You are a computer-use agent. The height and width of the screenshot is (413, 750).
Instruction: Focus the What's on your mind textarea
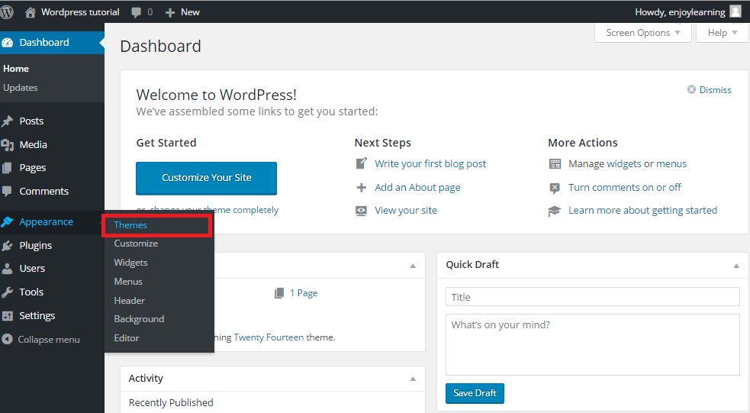pos(593,344)
